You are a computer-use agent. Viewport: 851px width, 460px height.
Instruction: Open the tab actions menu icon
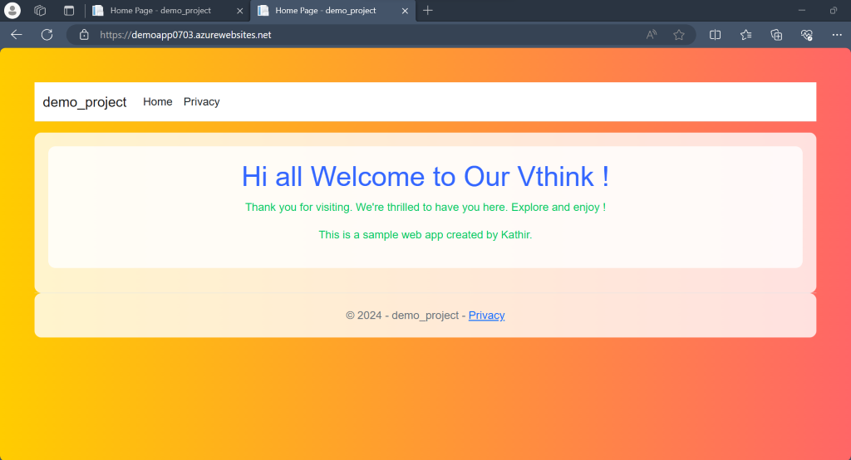[69, 10]
